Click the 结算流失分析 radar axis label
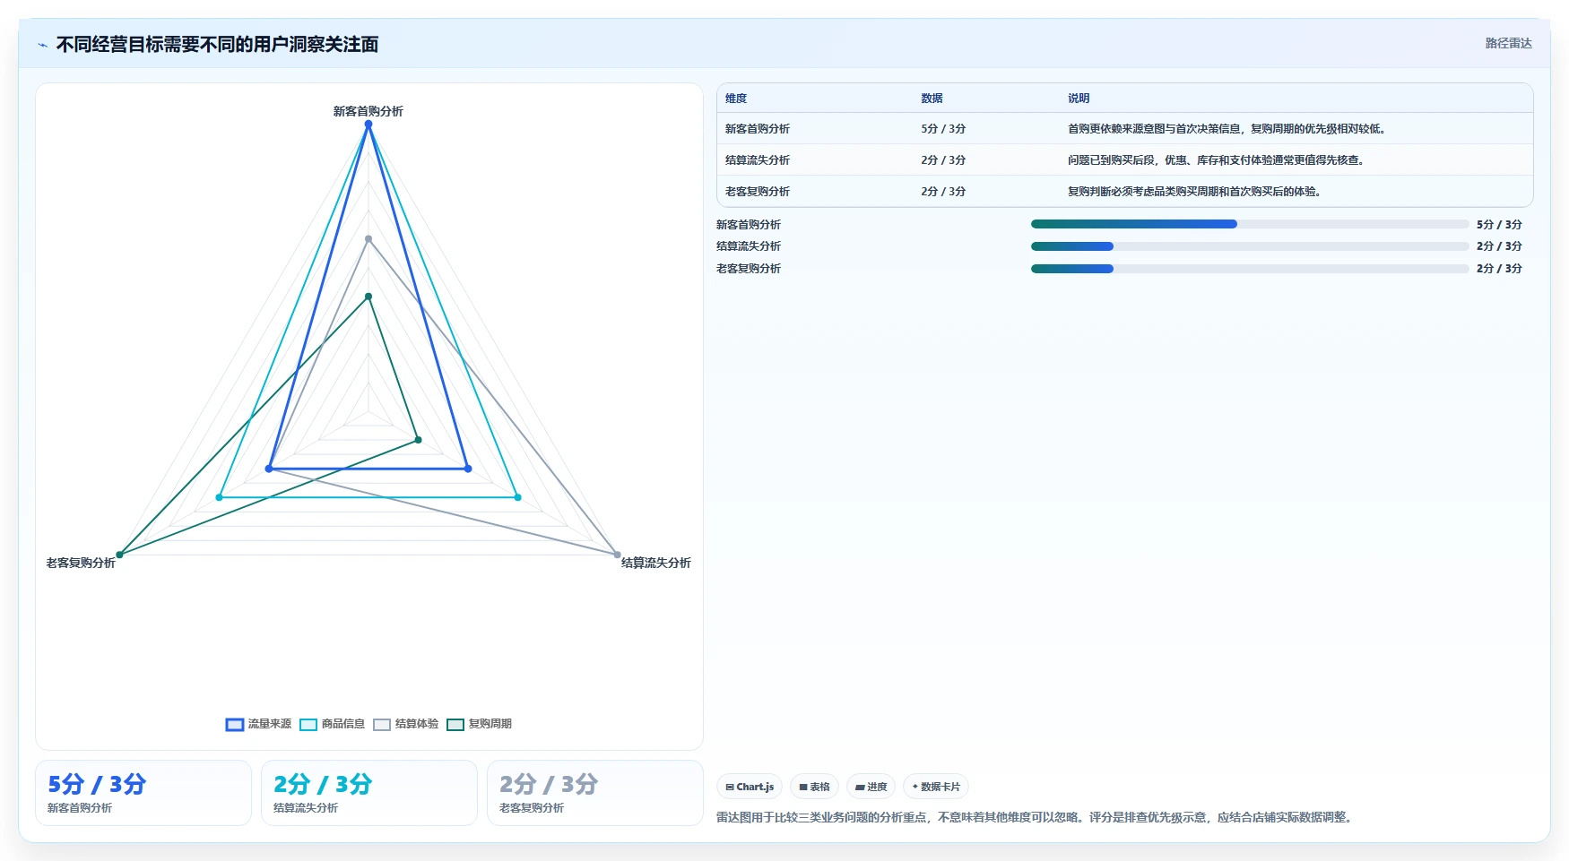This screenshot has width=1569, height=861. [x=656, y=563]
